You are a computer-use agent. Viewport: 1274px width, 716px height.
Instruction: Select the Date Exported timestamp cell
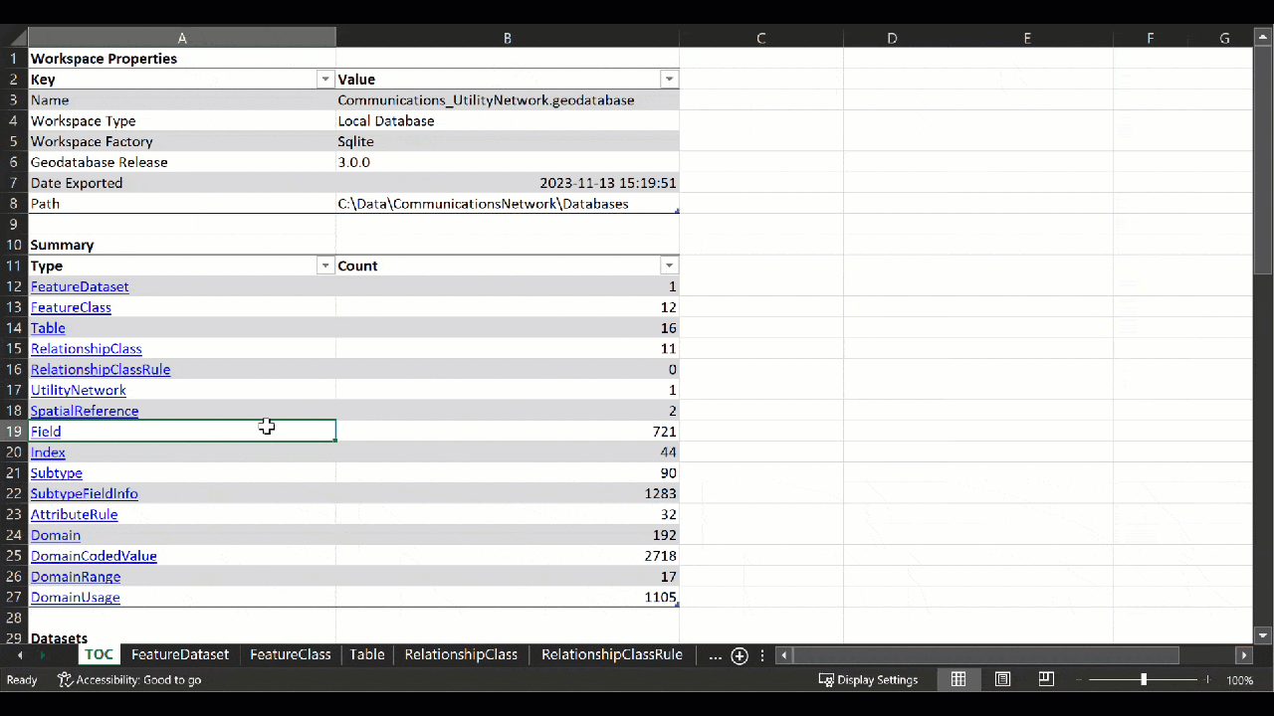pyautogui.click(x=508, y=183)
